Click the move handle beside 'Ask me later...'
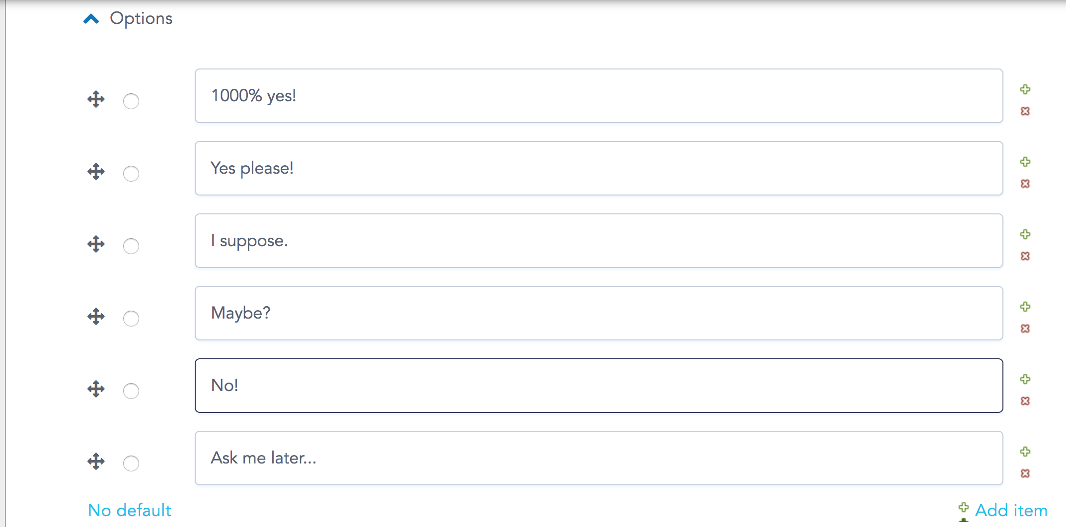This screenshot has height=527, width=1066. click(96, 461)
